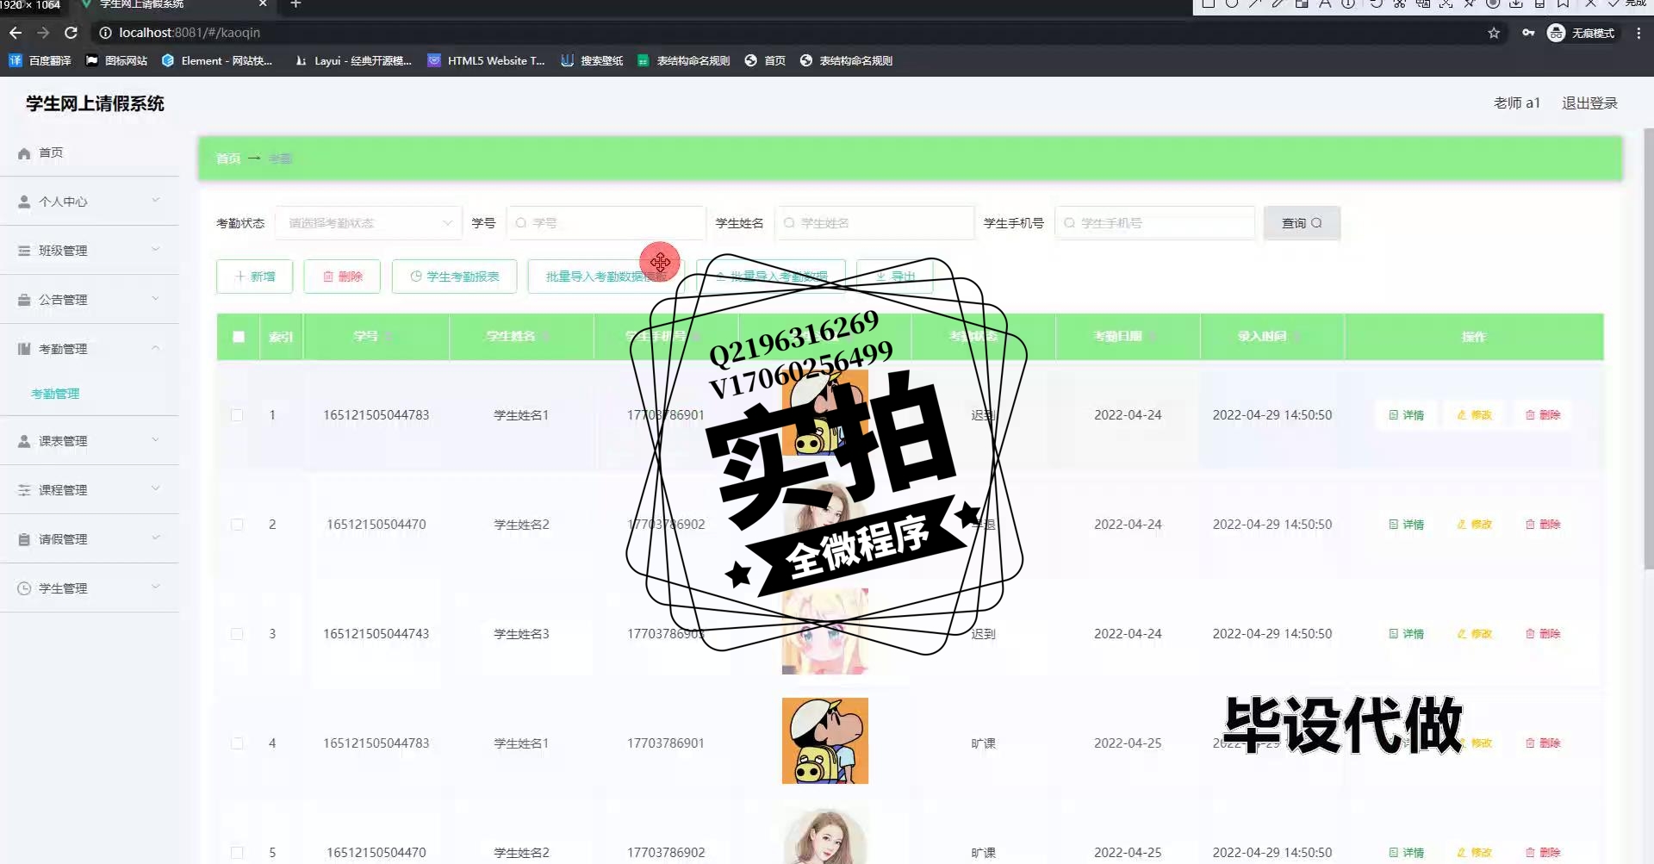
Task: Reload the page with refresh icon
Action: [72, 33]
